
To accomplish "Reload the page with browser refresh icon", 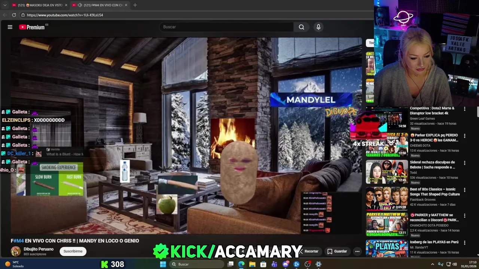I will [x=14, y=15].
